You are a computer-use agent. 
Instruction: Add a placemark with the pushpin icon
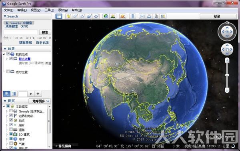(x=68, y=16)
